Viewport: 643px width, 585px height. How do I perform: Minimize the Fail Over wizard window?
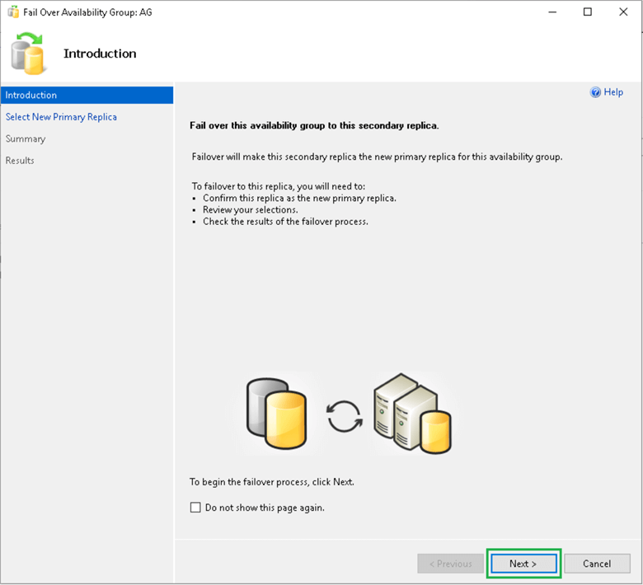point(549,12)
